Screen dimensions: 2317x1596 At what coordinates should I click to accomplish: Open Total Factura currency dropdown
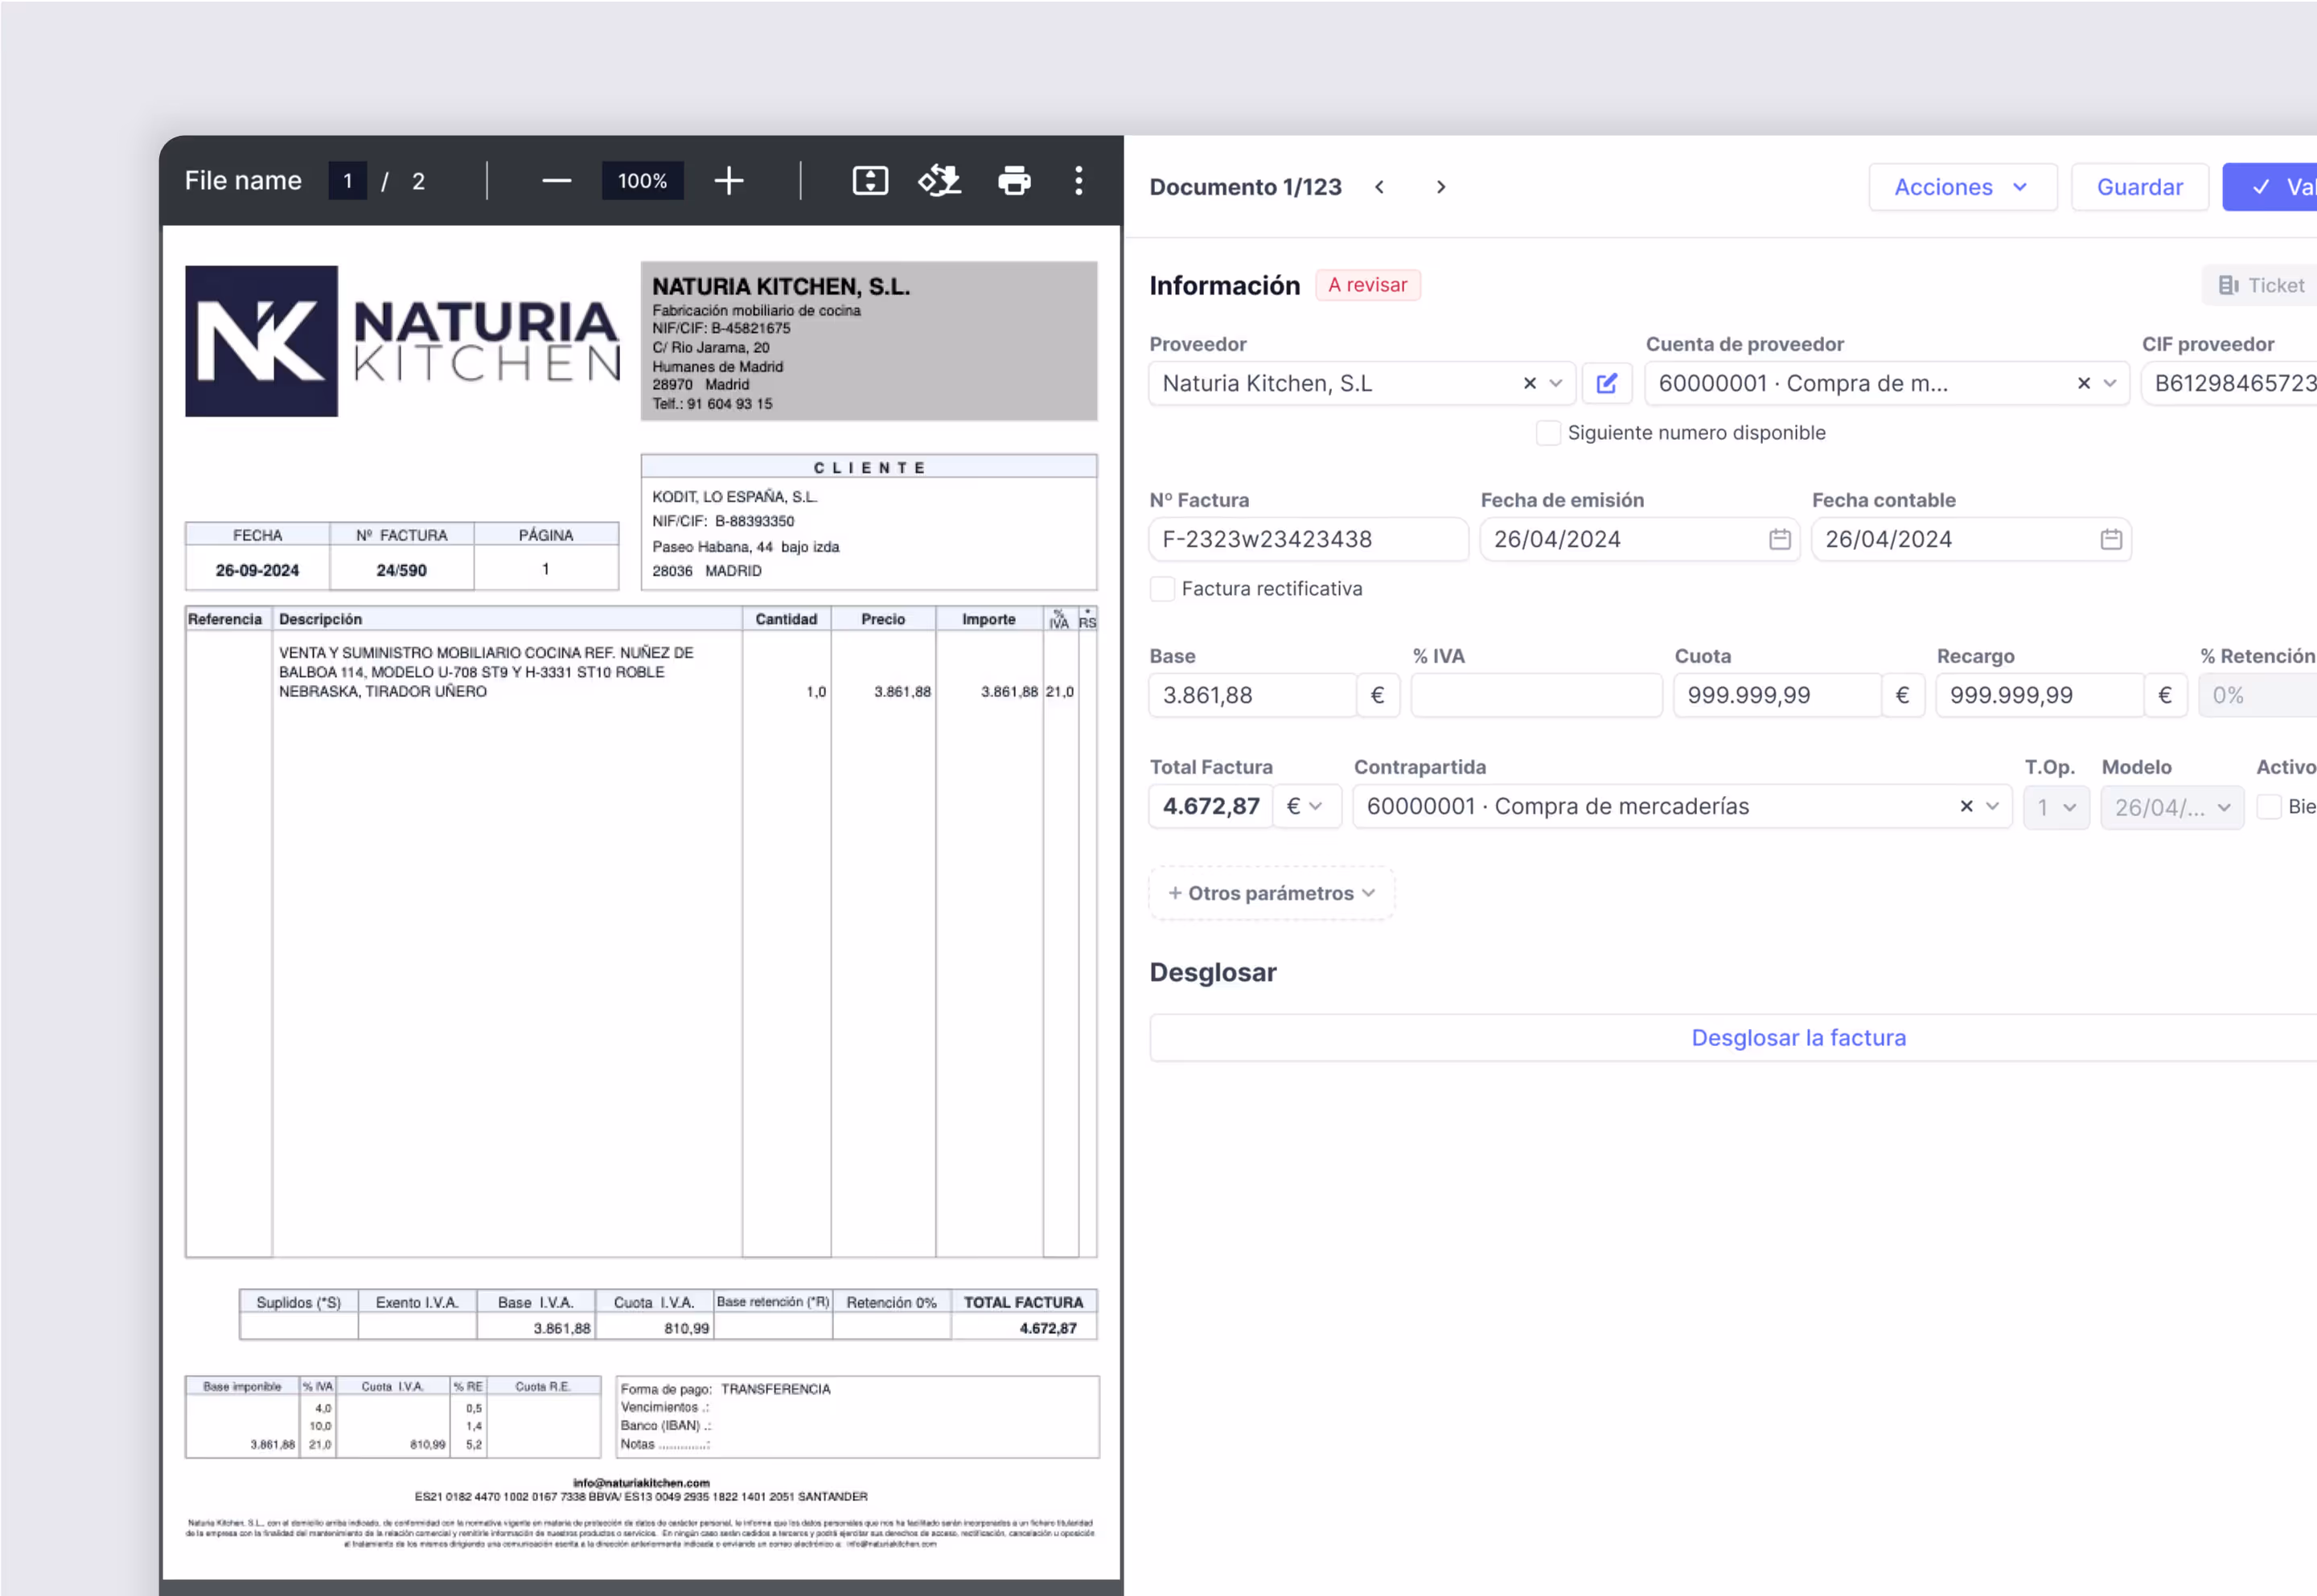pos(1305,807)
